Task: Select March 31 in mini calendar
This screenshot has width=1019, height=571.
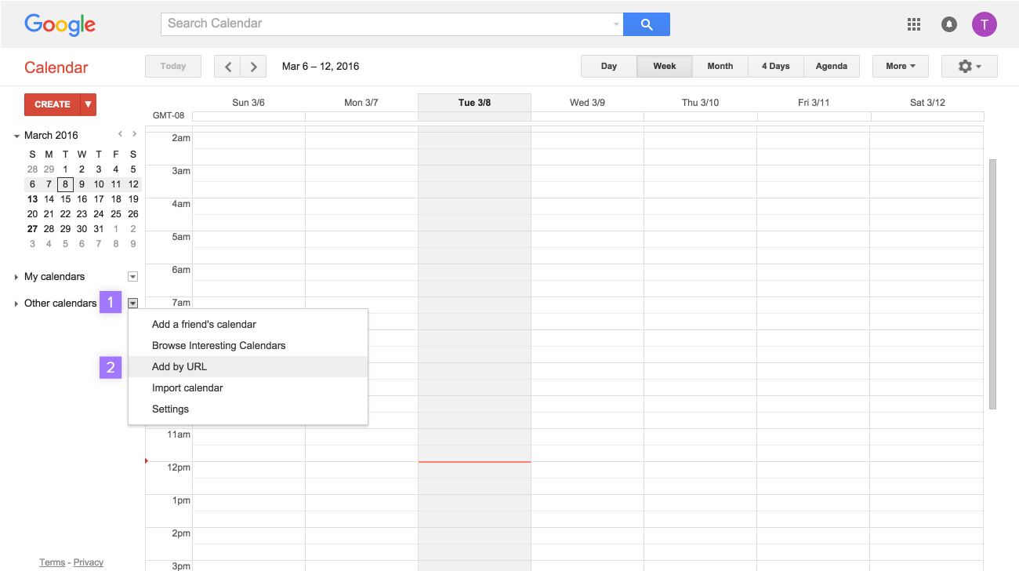Action: [99, 229]
